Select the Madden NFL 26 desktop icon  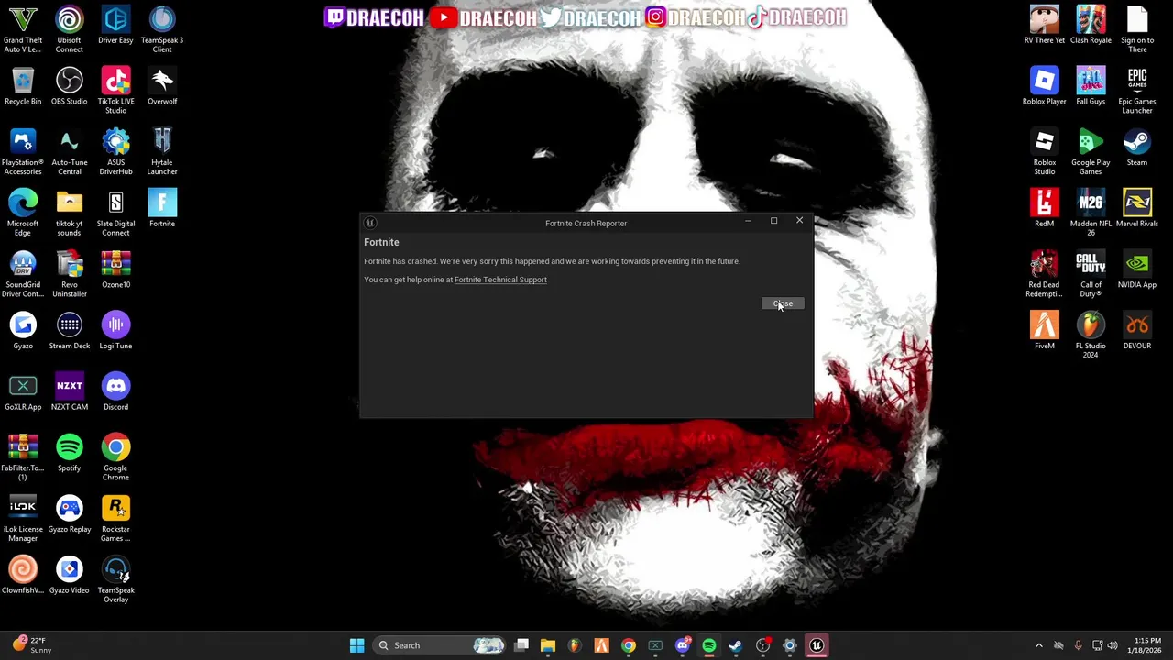(x=1091, y=213)
